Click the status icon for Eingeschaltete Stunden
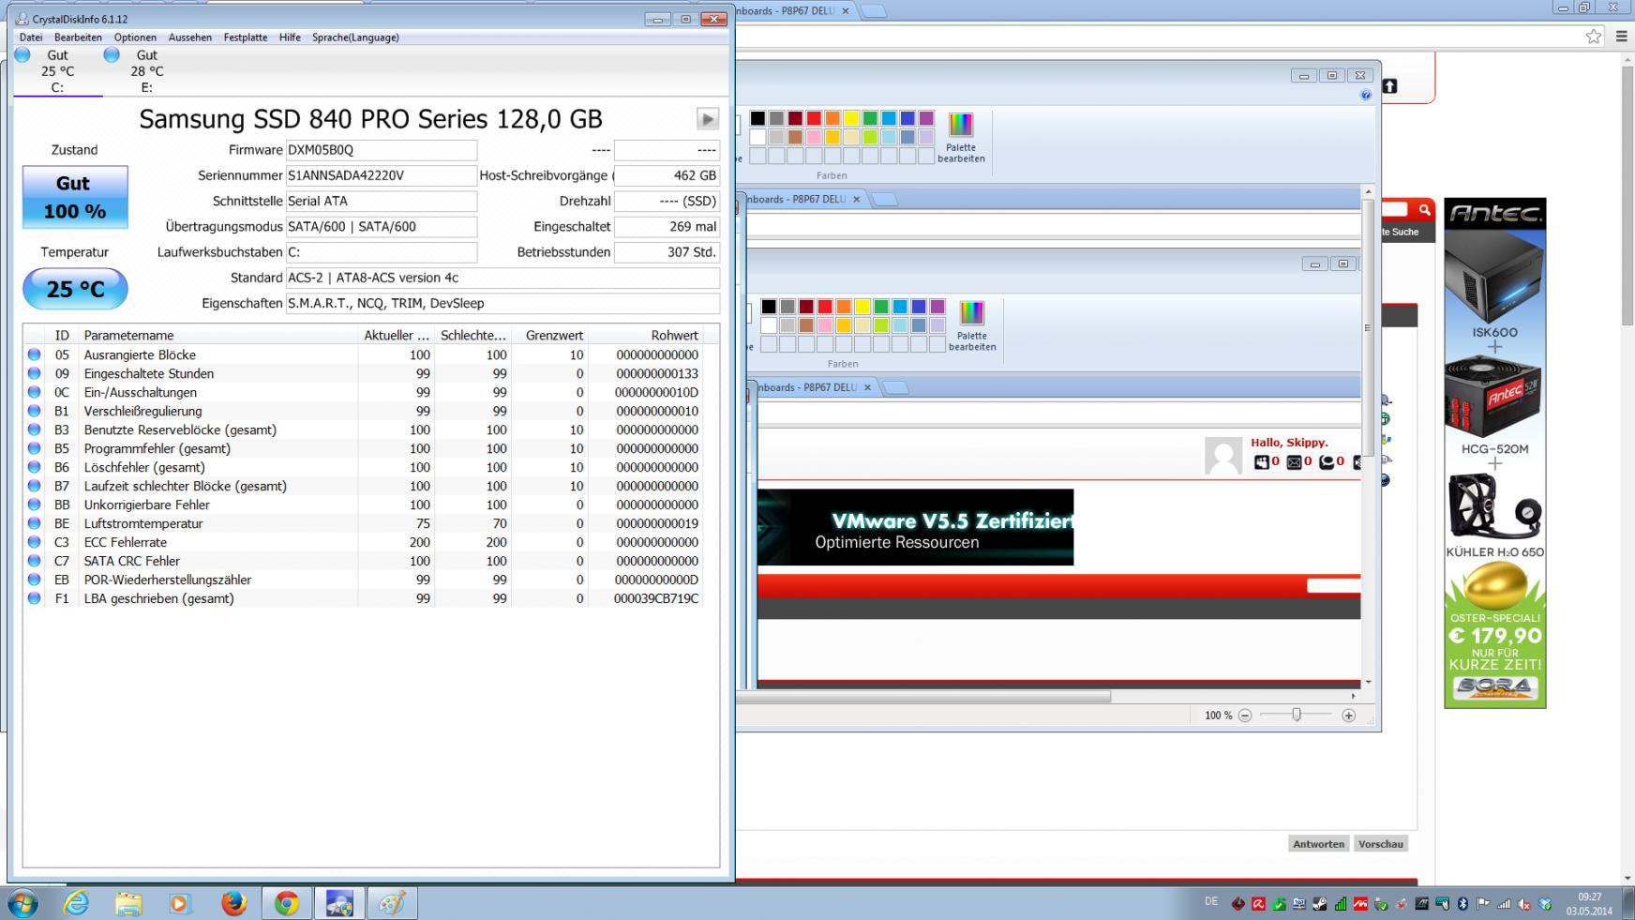 click(35, 373)
